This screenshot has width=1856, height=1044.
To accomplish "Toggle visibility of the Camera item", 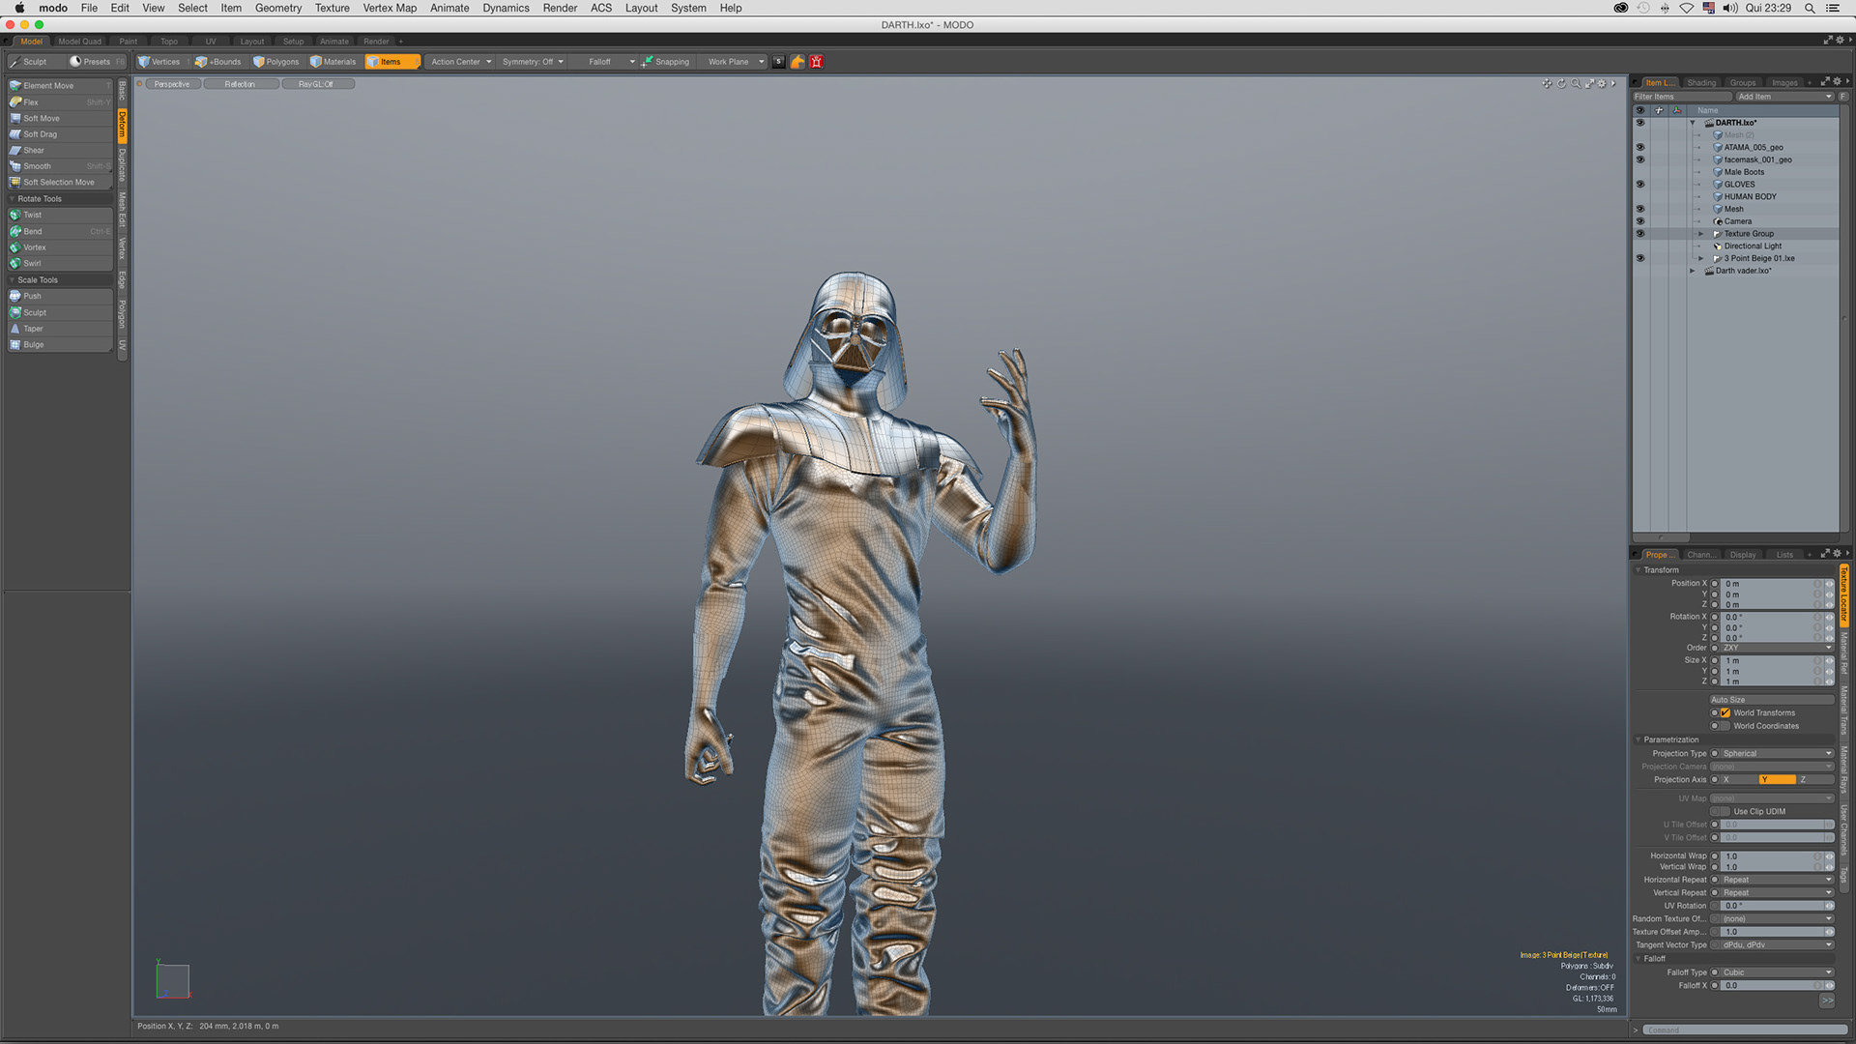I will click(1640, 221).
